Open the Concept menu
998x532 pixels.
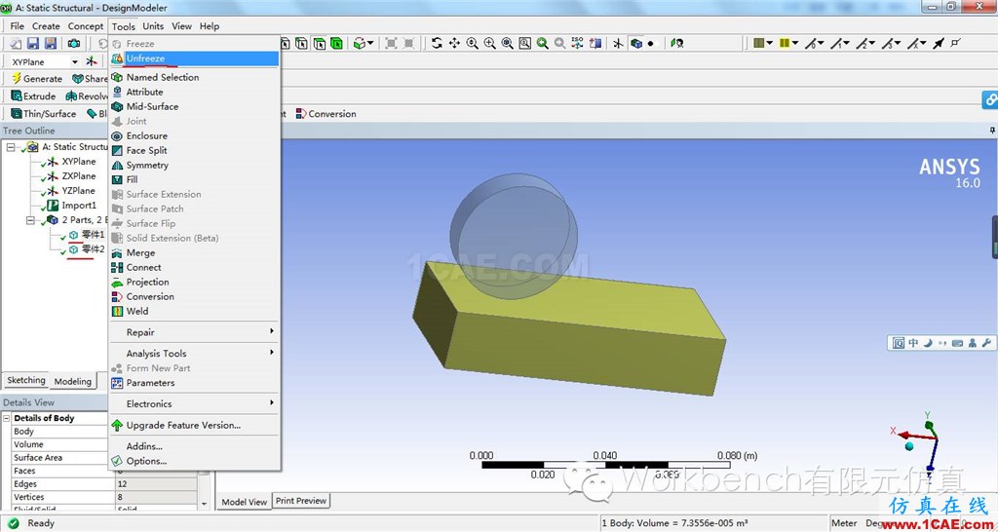coord(86,26)
